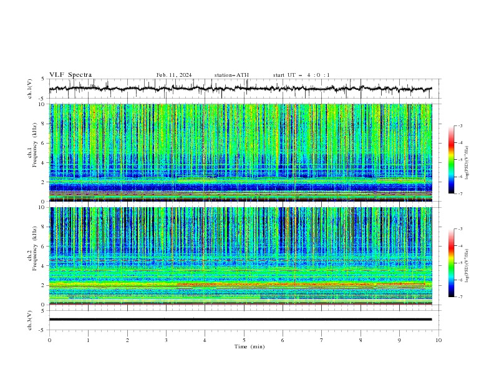
Task: Click time axis tick label "1"
Action: click(88, 340)
